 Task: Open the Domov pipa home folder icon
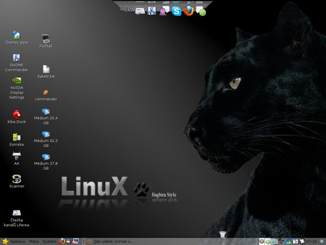pyautogui.click(x=16, y=37)
